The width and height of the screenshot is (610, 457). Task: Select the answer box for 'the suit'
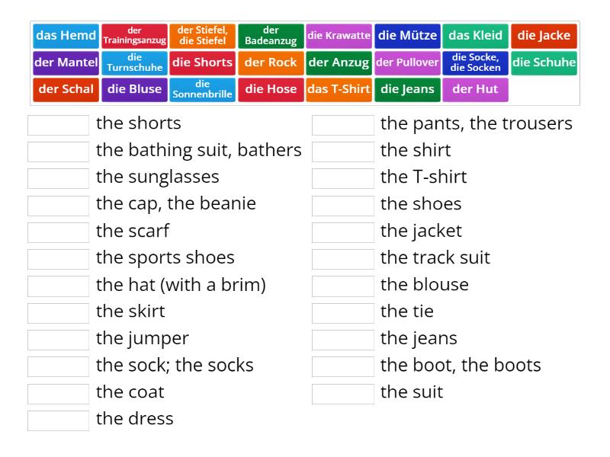coord(343,393)
